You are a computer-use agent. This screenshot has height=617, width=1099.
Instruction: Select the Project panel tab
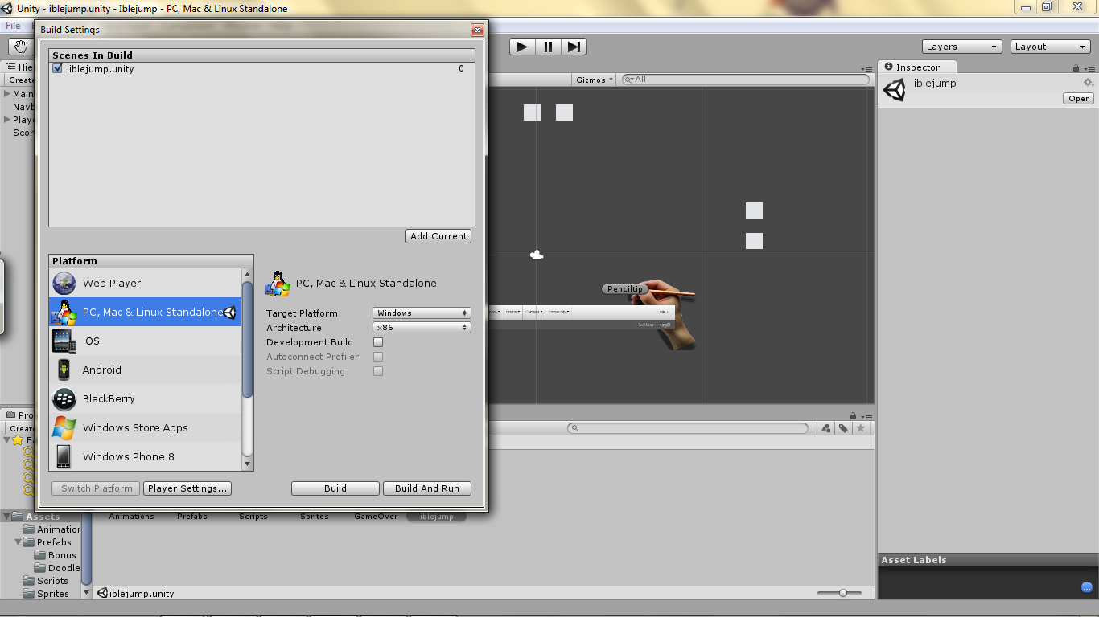point(21,415)
